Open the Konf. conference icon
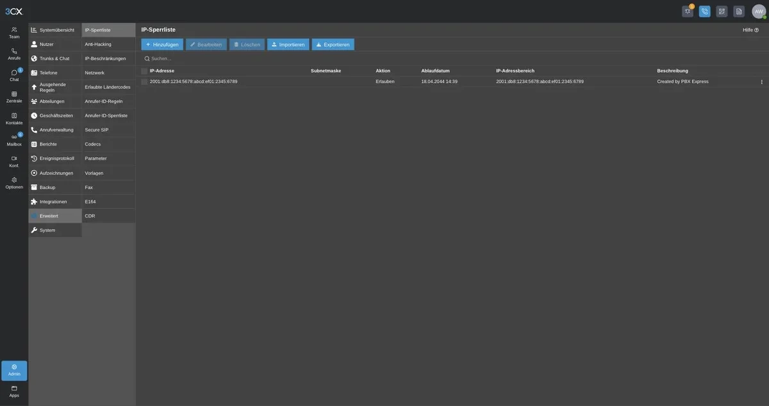The width and height of the screenshot is (769, 406). coord(14,162)
